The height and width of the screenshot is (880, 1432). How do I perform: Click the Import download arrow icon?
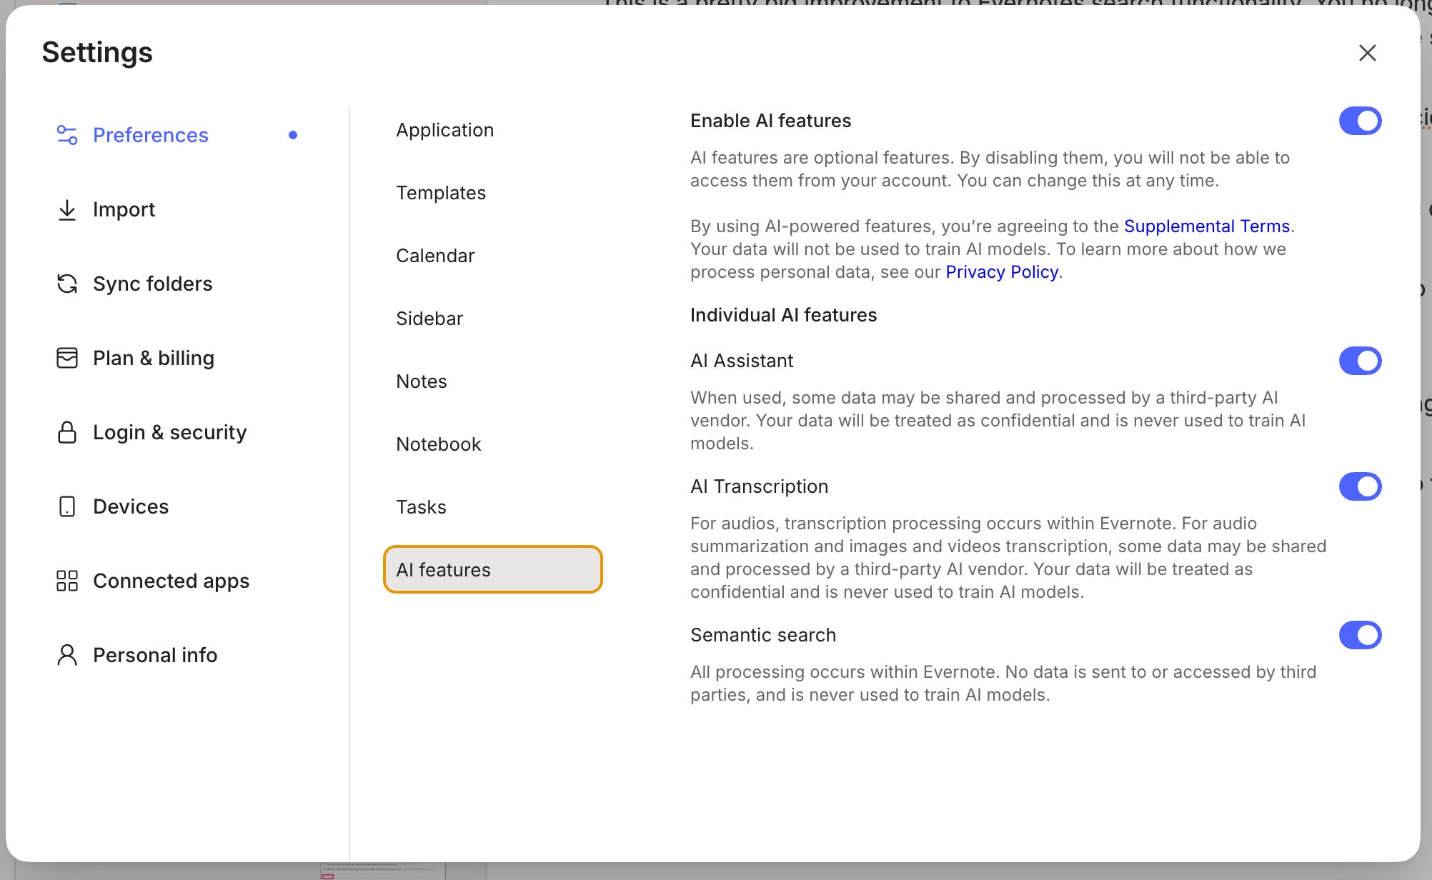[67, 209]
